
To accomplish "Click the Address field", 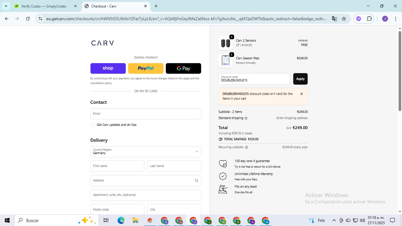I will click(146, 180).
